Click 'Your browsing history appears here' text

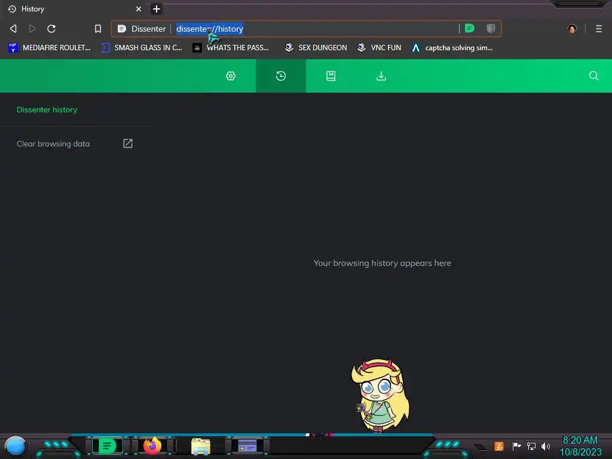(x=382, y=263)
